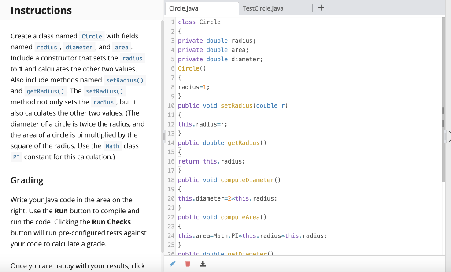
Task: Click the diameter code chip
Action: coord(79,47)
